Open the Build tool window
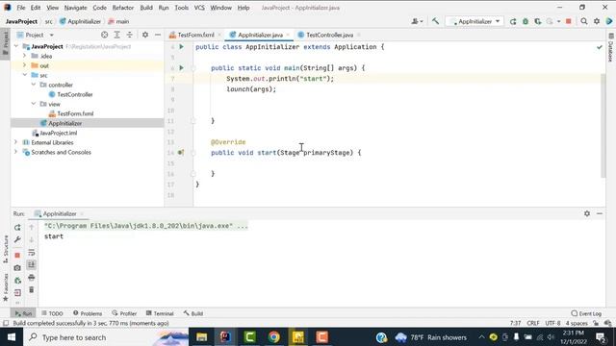616x346 pixels. pos(193,313)
